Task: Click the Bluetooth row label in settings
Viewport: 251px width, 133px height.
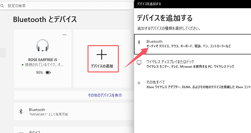Action: (x=37, y=110)
